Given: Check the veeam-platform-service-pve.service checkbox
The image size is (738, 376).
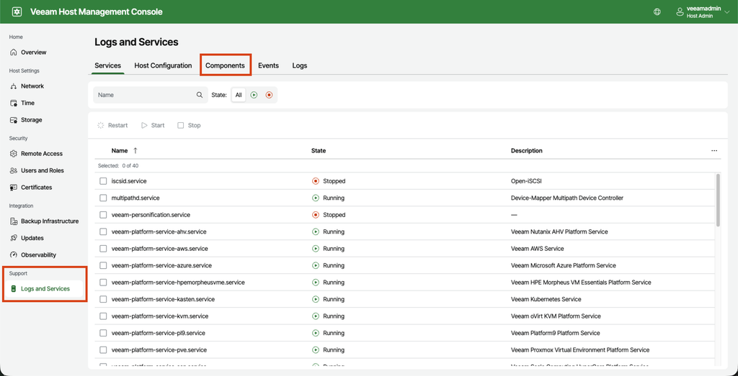Looking at the screenshot, I should (x=103, y=350).
